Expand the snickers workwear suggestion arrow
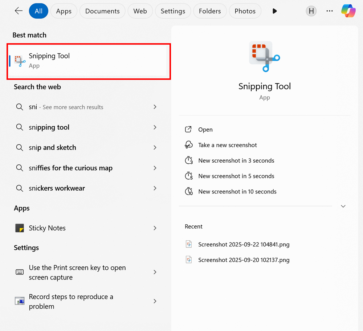Screen dimensions: 363x331 coord(155,188)
